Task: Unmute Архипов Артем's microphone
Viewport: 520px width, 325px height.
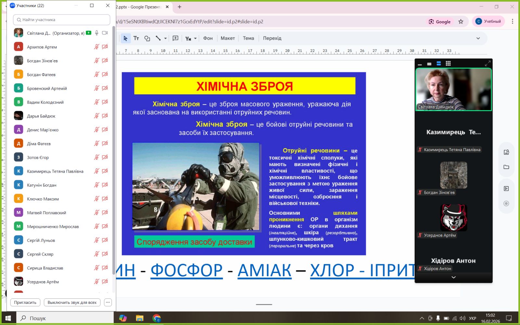Action: 97,47
